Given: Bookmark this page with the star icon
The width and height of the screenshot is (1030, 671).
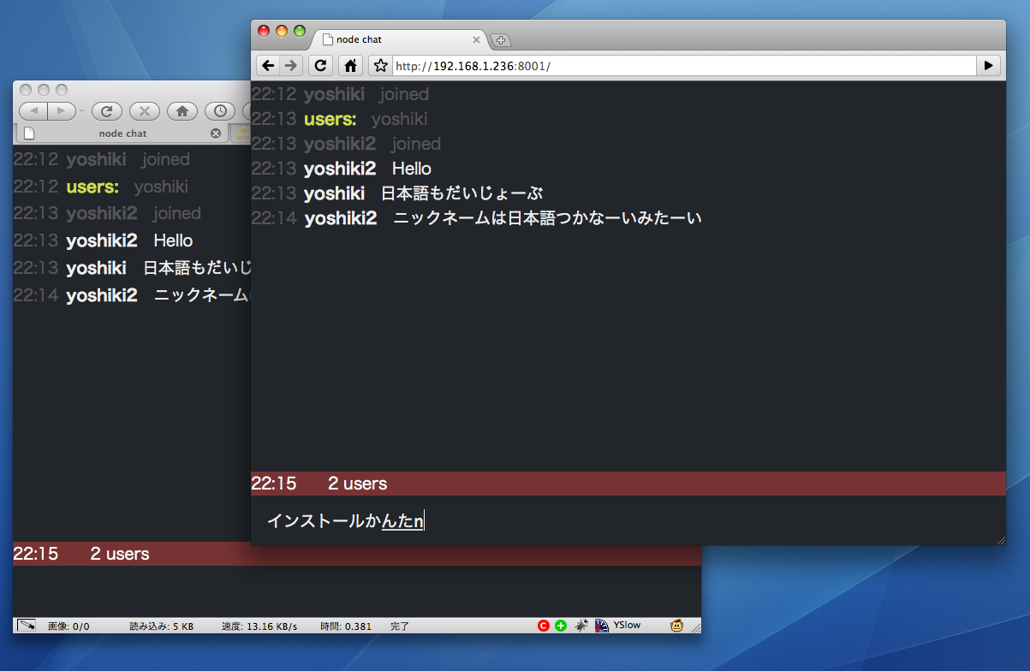Looking at the screenshot, I should [x=380, y=66].
